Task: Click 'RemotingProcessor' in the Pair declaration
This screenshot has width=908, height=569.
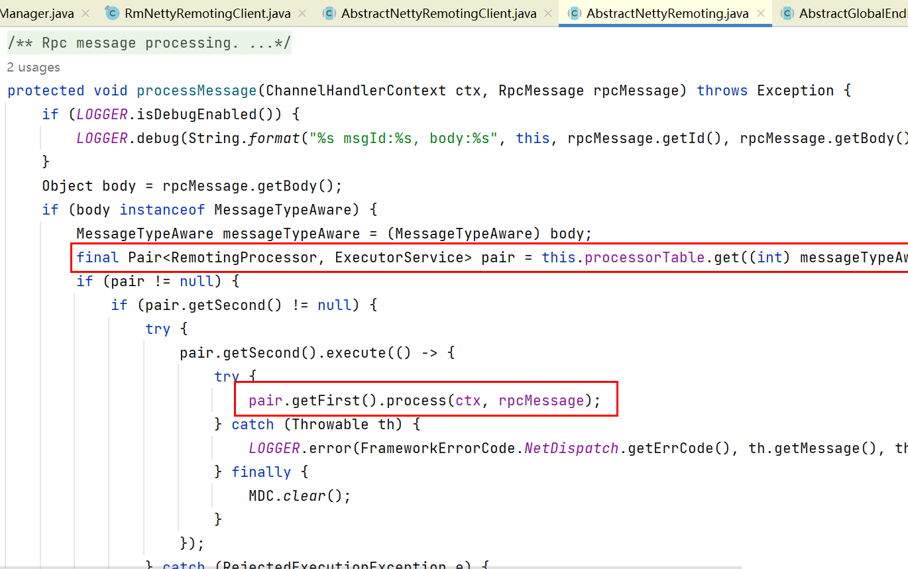Action: coord(245,258)
